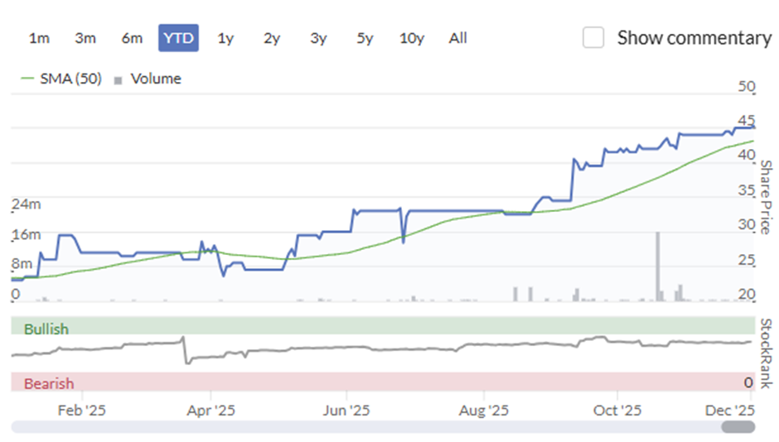779x442 pixels.
Task: Click the StockRank axis title
Action: click(x=767, y=353)
